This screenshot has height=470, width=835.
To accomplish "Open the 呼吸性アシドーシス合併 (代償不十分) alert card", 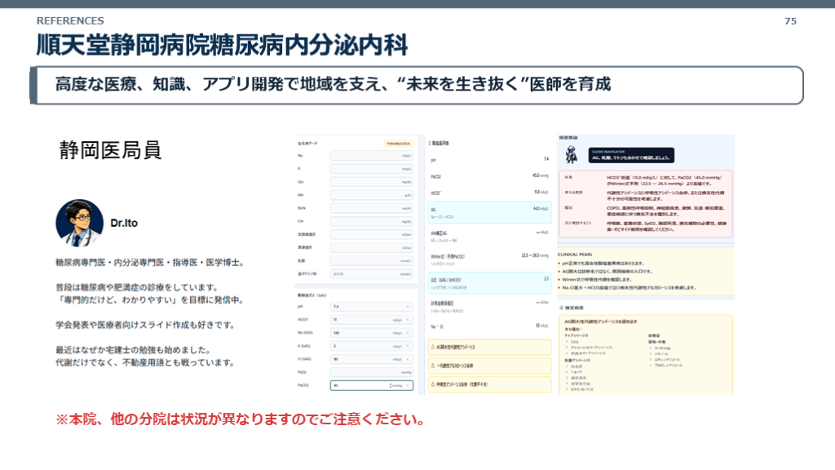I will pos(489,384).
